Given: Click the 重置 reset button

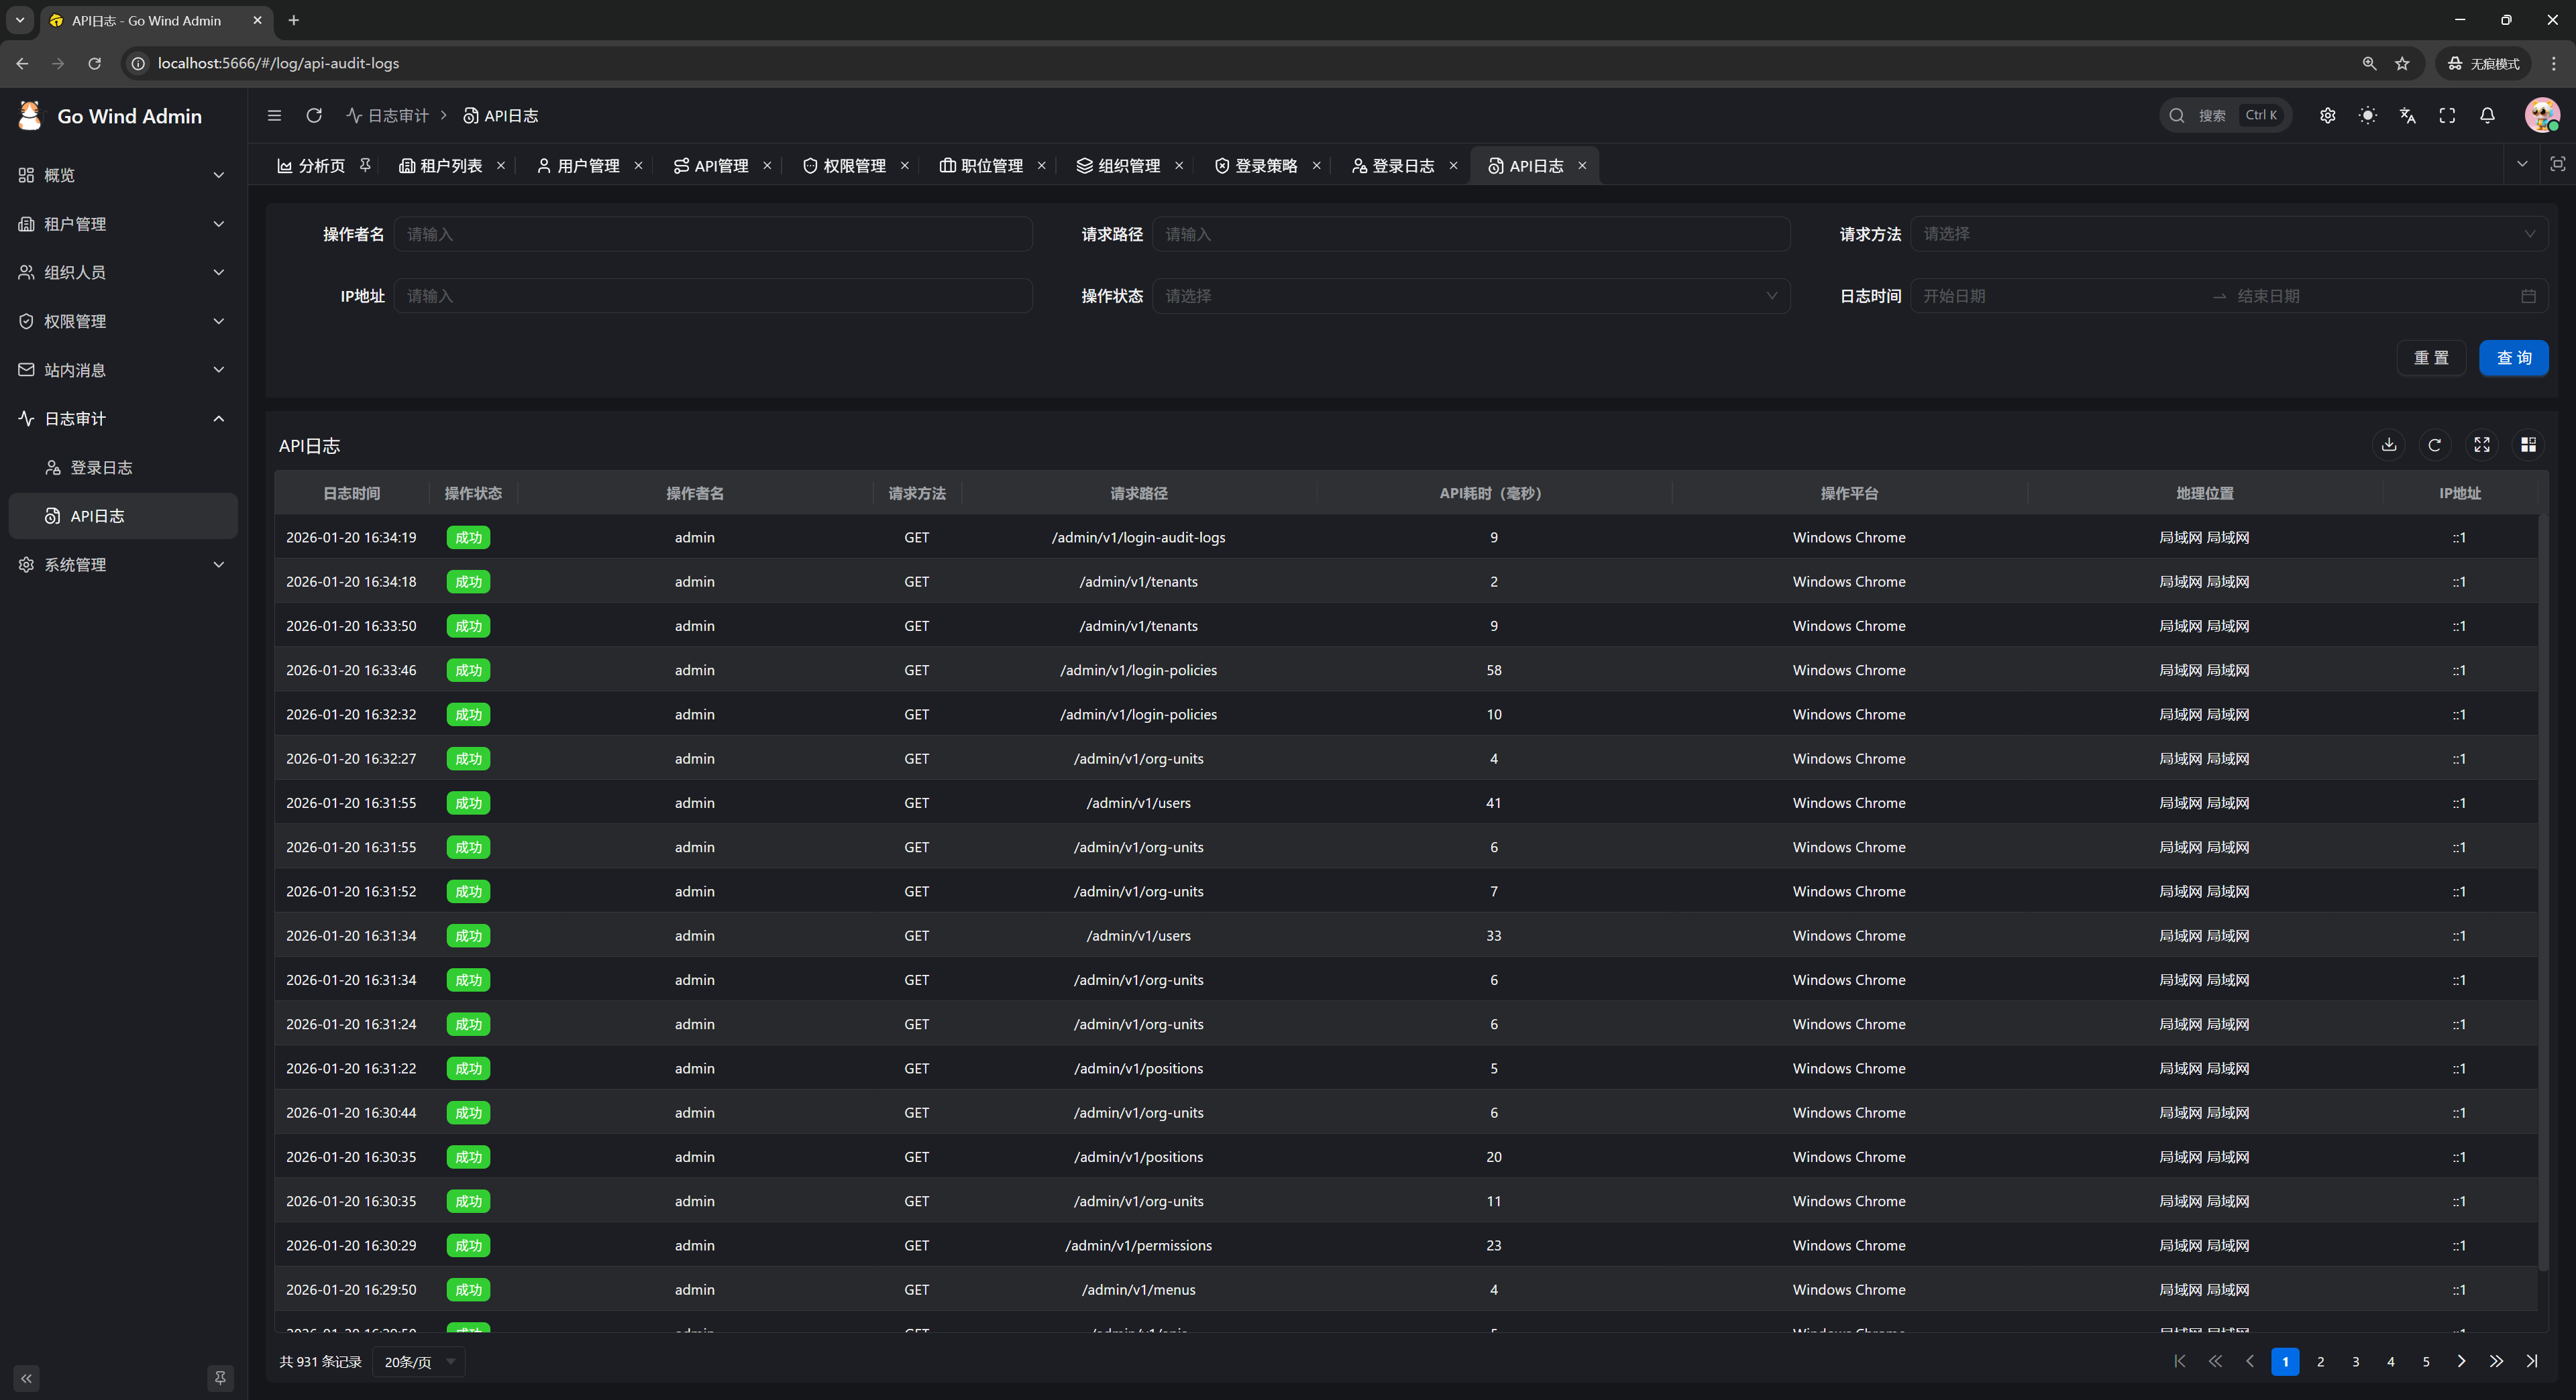Looking at the screenshot, I should tap(2431, 358).
